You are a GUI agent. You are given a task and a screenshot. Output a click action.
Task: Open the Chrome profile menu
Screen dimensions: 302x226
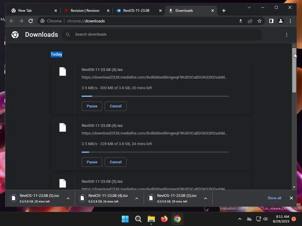(281, 21)
